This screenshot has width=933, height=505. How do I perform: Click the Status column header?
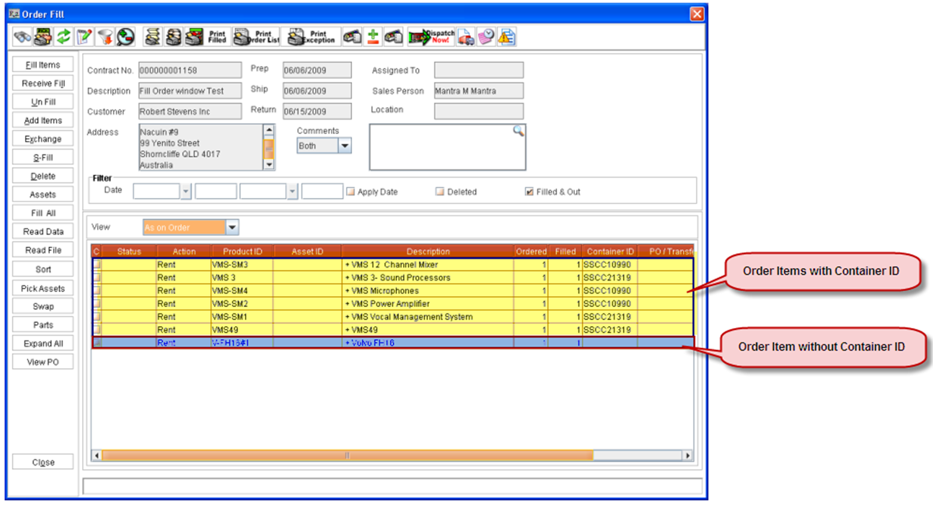(x=129, y=251)
